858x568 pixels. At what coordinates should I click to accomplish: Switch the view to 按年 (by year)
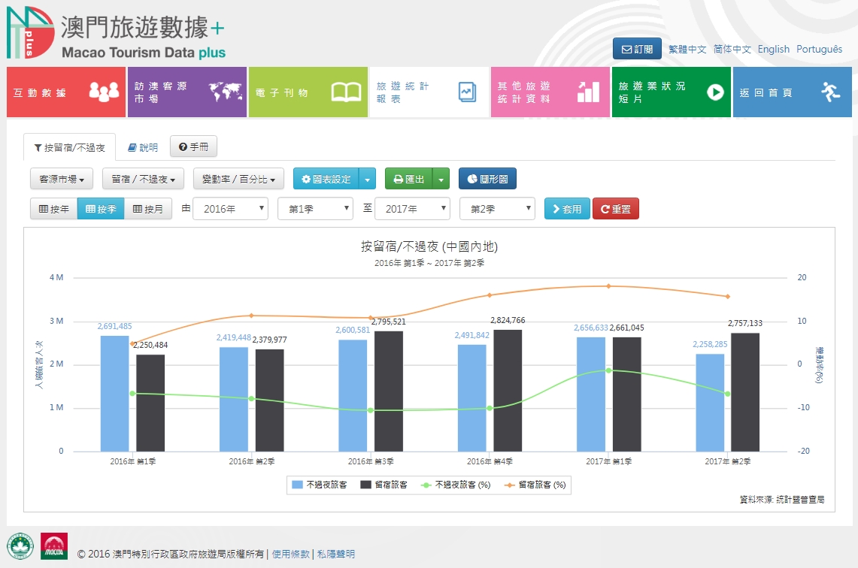(x=53, y=209)
